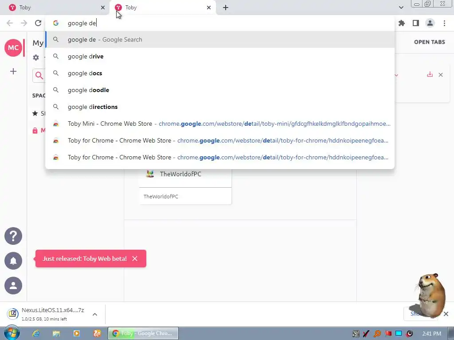The width and height of the screenshot is (454, 340).
Task: Click the Toby magnifier search icon
Action: [39, 76]
